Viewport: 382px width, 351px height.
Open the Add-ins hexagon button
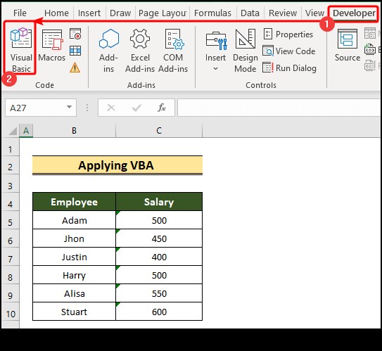108,51
